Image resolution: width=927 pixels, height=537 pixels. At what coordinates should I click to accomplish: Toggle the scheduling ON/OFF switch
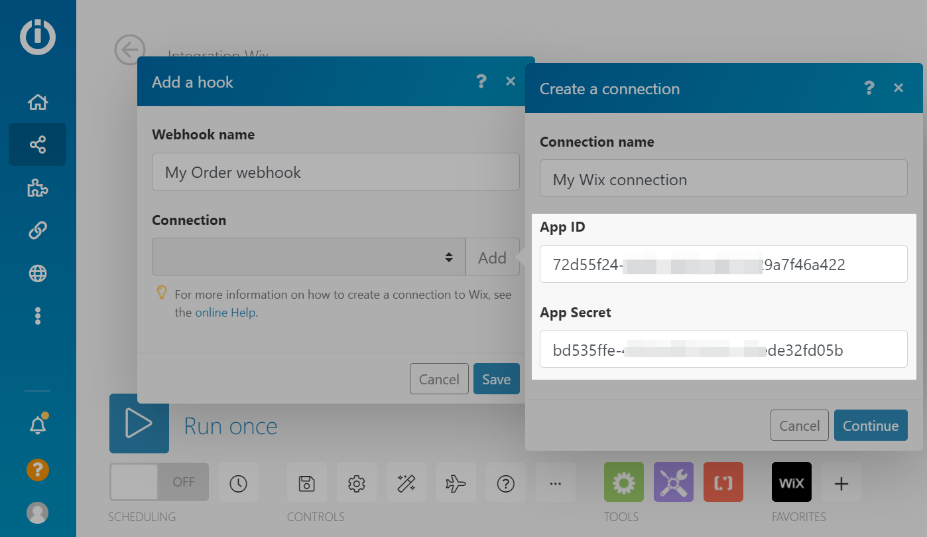click(x=159, y=483)
